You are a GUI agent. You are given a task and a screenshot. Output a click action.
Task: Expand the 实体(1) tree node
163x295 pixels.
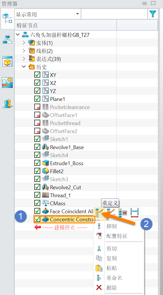click(24, 43)
